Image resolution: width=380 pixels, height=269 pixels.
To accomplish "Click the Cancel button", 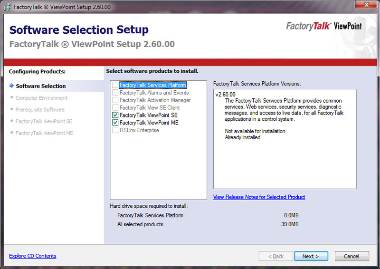I will (351, 256).
